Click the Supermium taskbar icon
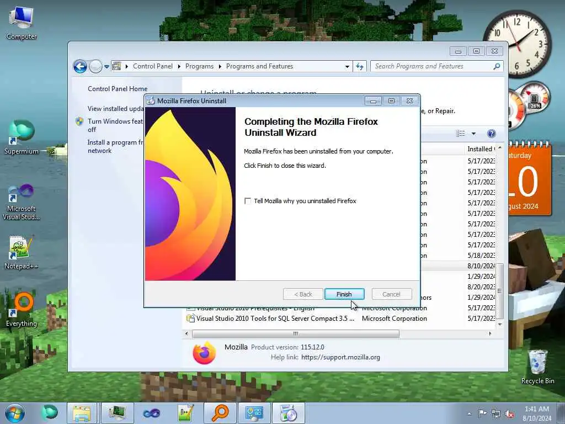This screenshot has height=424, width=565. pos(49,413)
